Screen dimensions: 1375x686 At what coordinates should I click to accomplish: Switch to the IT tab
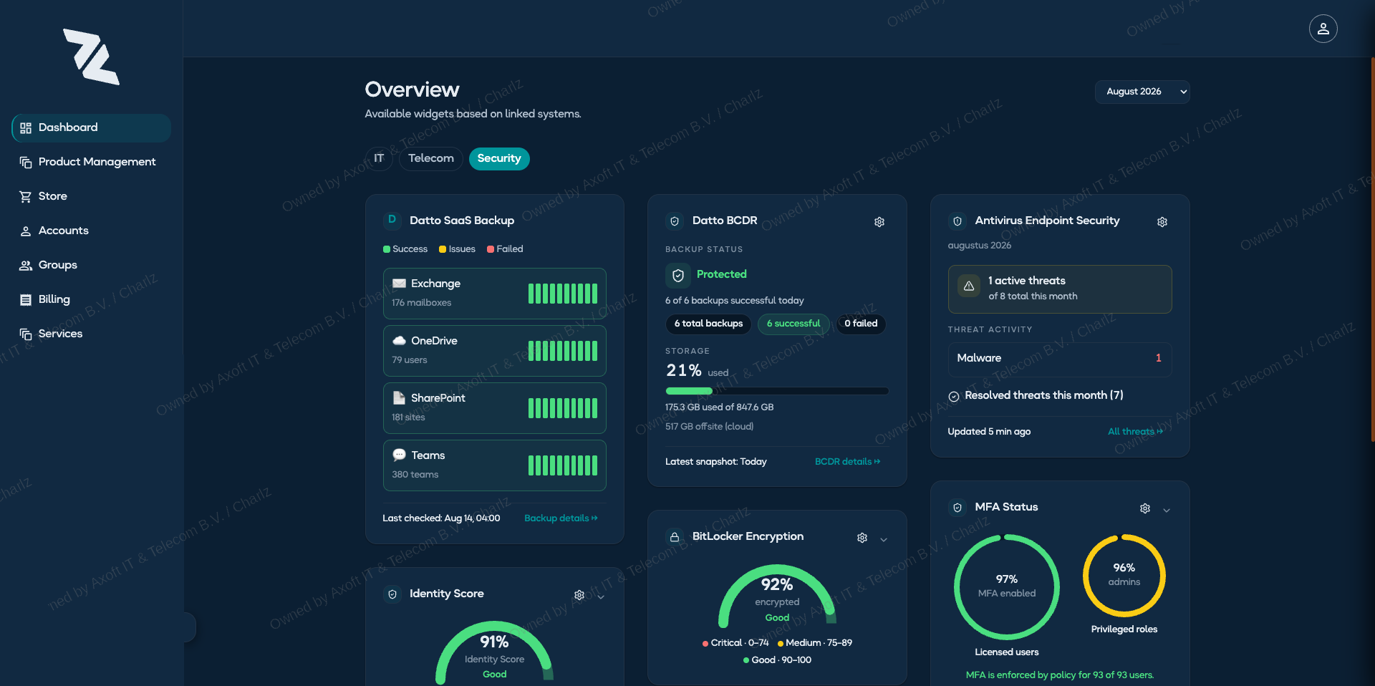(x=379, y=158)
